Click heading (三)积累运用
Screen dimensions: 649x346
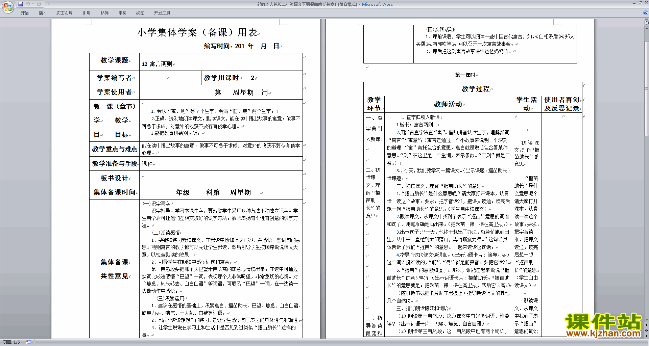(x=171, y=298)
